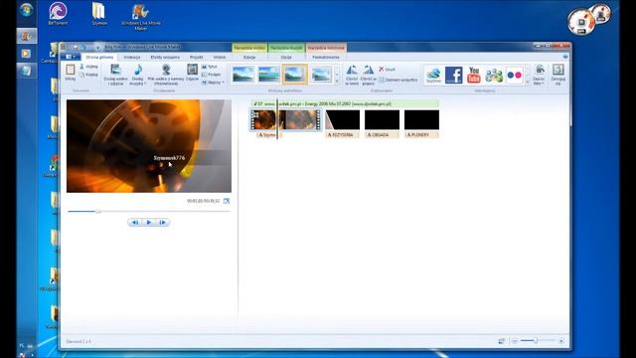Click the Wklej (paste) icon
Screen dimensions: 636x358
pyautogui.click(x=71, y=70)
